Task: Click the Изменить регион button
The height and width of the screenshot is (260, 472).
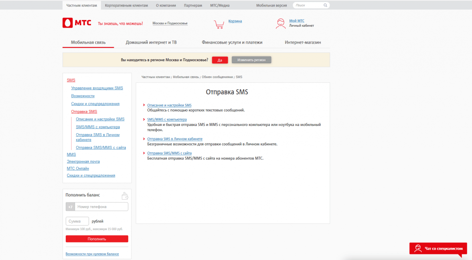Action: click(x=251, y=60)
